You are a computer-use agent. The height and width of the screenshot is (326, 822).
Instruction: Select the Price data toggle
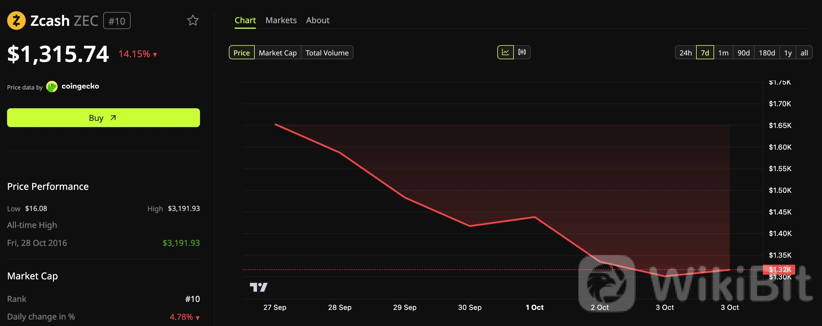(241, 53)
